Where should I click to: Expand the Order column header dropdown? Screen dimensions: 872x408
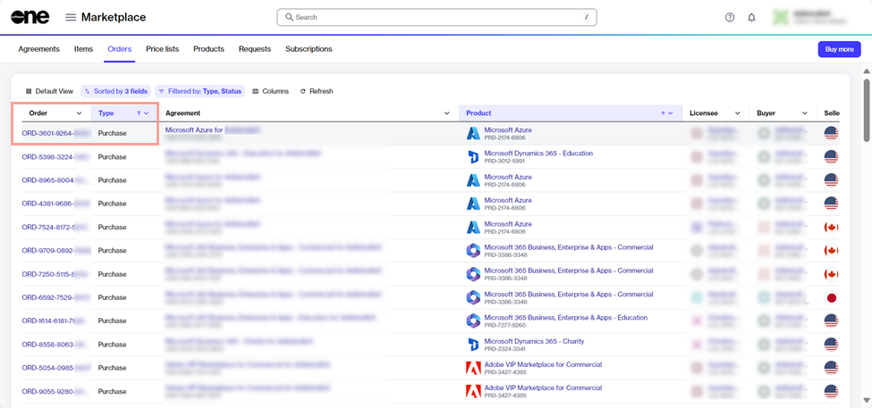pyautogui.click(x=80, y=113)
